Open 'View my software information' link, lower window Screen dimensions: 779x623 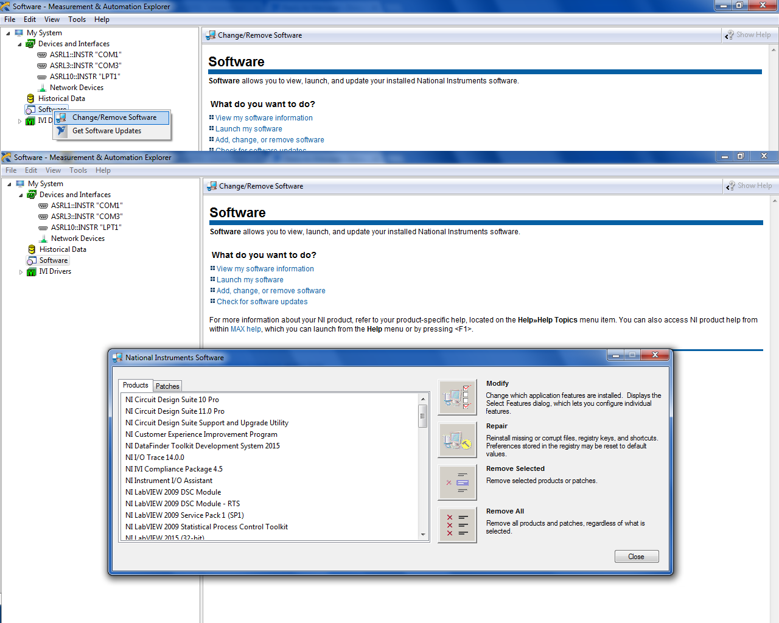pyautogui.click(x=265, y=269)
